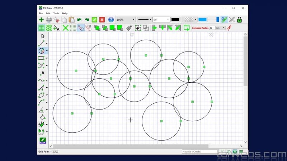The image size is (287, 161).
Task: Pick the paint bucket fill tool
Action: (x=42, y=117)
